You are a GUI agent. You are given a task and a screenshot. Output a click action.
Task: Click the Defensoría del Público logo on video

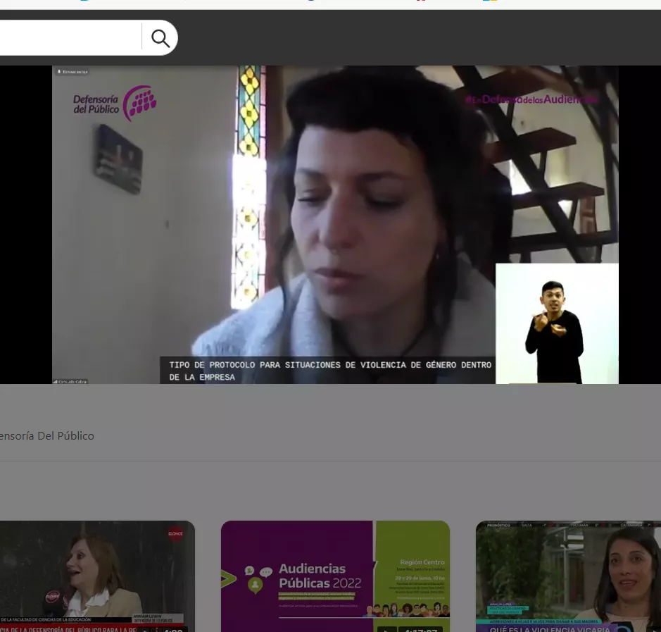pyautogui.click(x=115, y=104)
